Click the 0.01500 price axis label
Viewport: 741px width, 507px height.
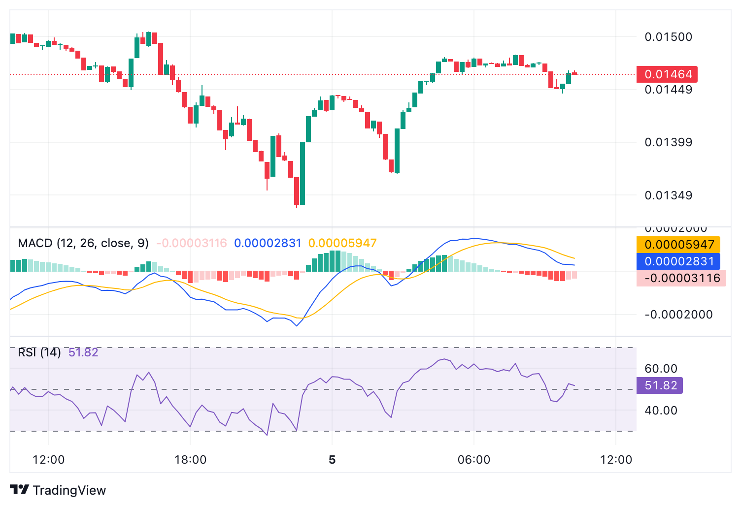tap(668, 37)
